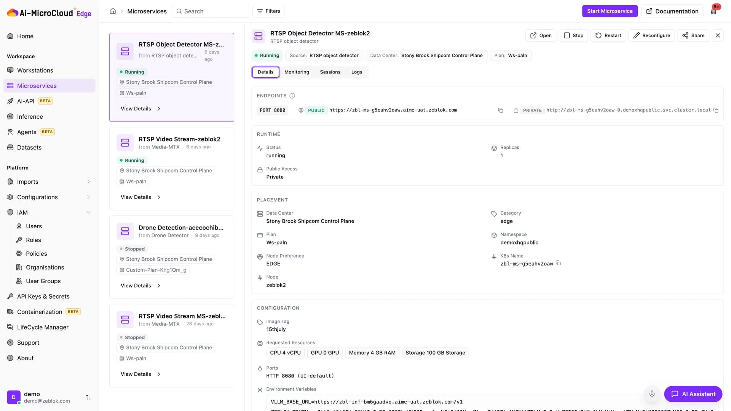This screenshot has width=731, height=411.
Task: Copy the public endpoint URL
Action: (x=500, y=110)
